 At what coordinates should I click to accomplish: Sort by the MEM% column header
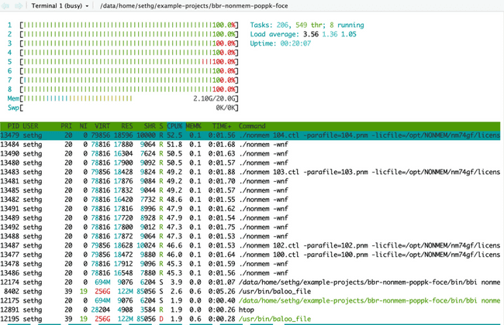coord(194,126)
